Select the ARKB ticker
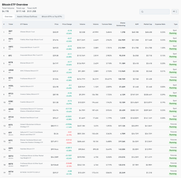The width and height of the screenshot is (181, 178). 11,70
